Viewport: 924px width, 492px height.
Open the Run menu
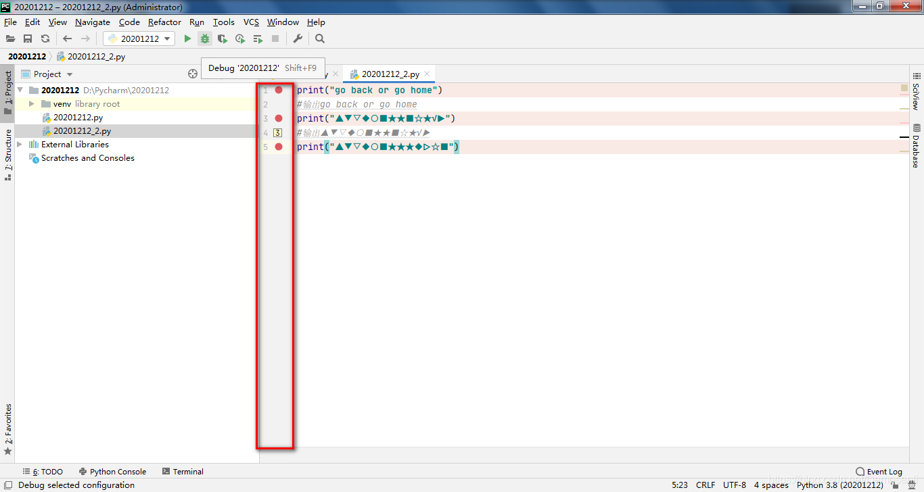coord(197,22)
